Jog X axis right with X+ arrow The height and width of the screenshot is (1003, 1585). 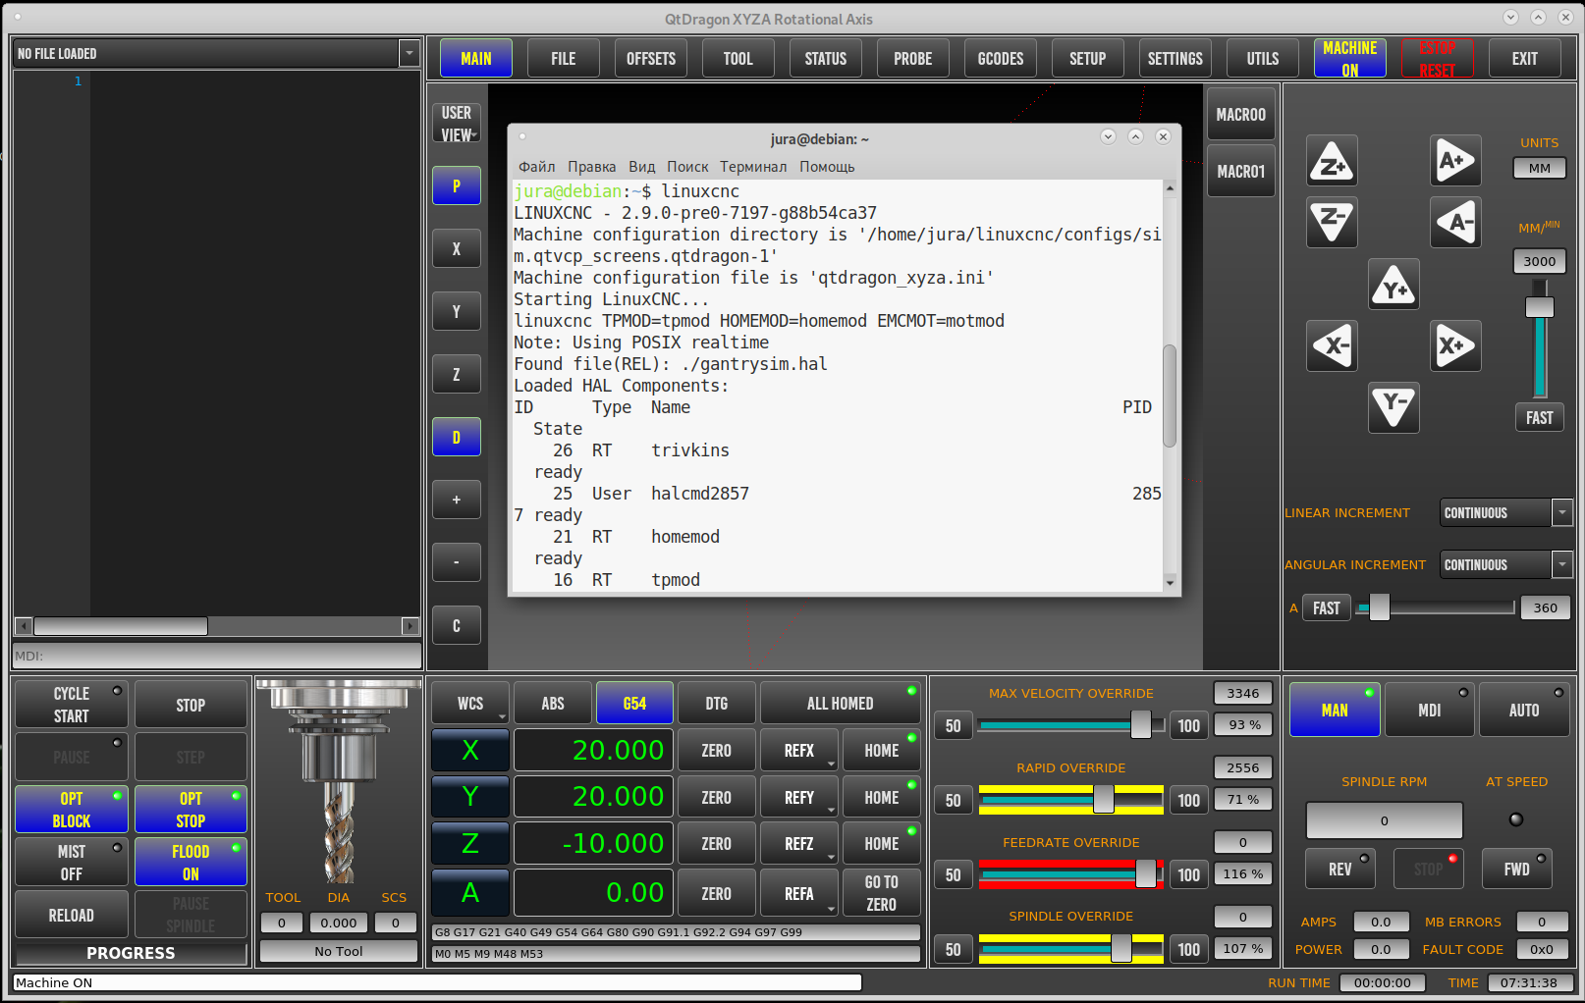pos(1455,345)
